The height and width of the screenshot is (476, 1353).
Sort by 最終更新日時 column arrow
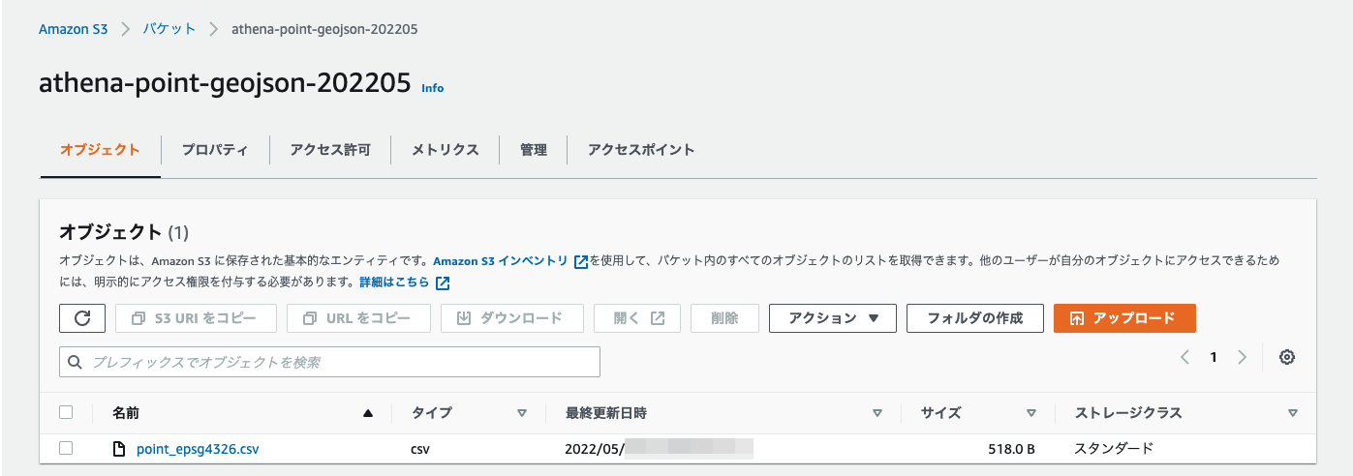tap(877, 413)
